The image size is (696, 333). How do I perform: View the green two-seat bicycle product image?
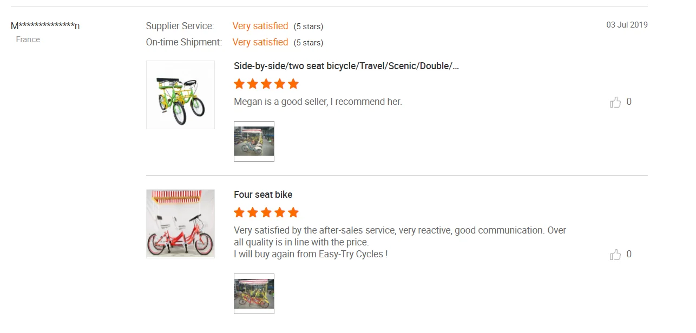coord(180,95)
